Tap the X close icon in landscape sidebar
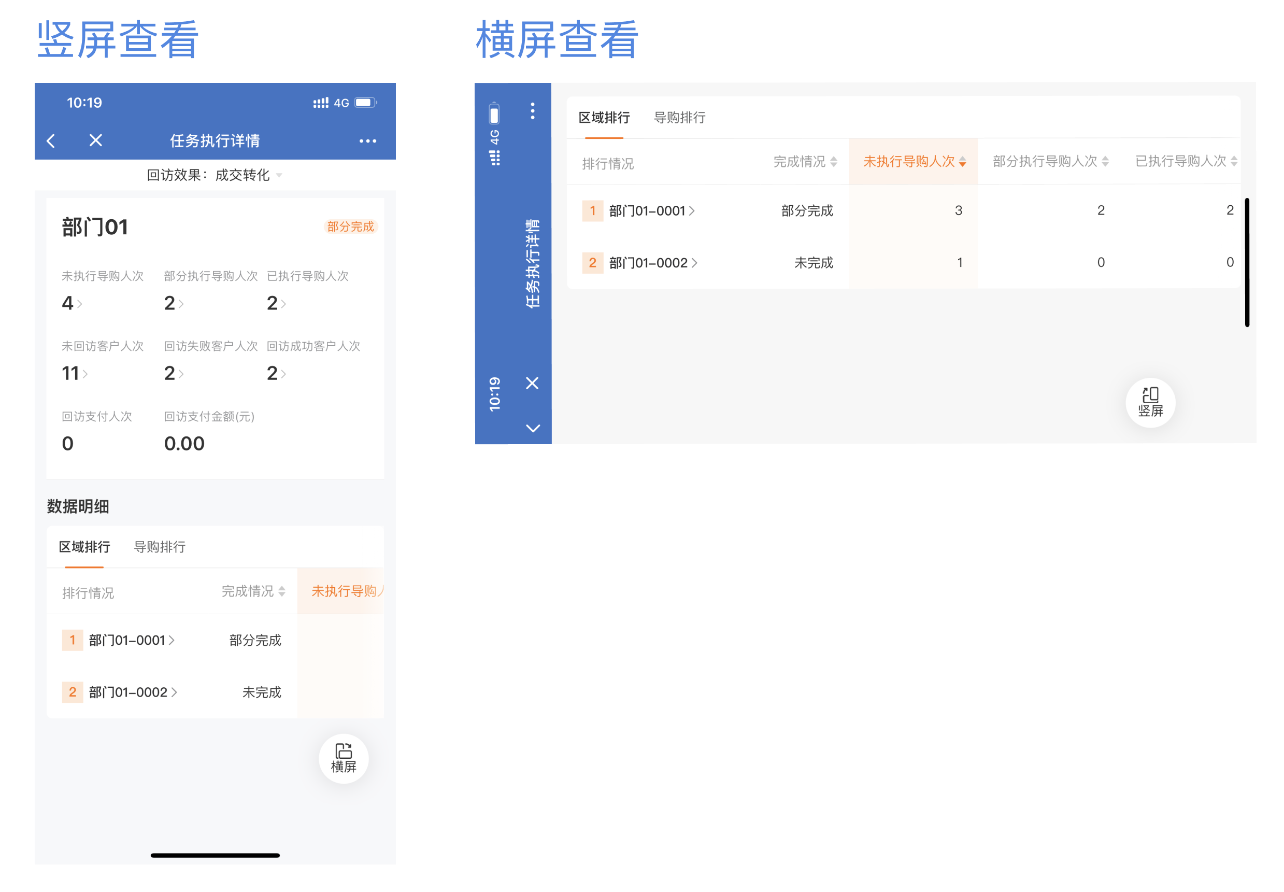1284x892 pixels. click(x=533, y=384)
